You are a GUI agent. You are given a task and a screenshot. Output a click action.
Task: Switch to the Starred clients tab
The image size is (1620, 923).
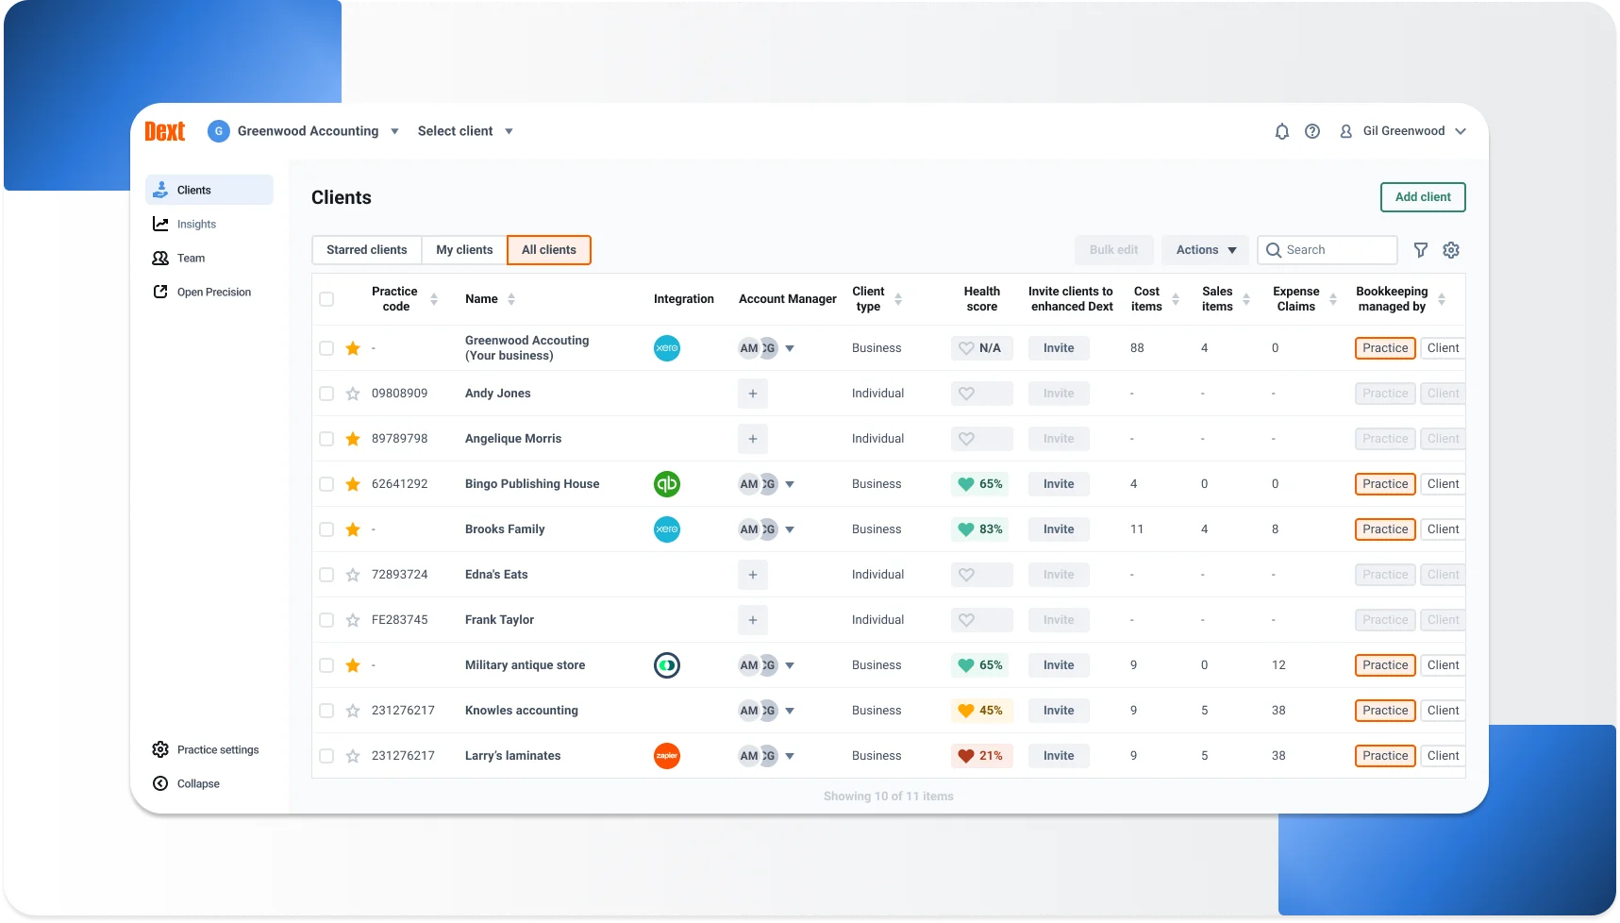tap(366, 249)
